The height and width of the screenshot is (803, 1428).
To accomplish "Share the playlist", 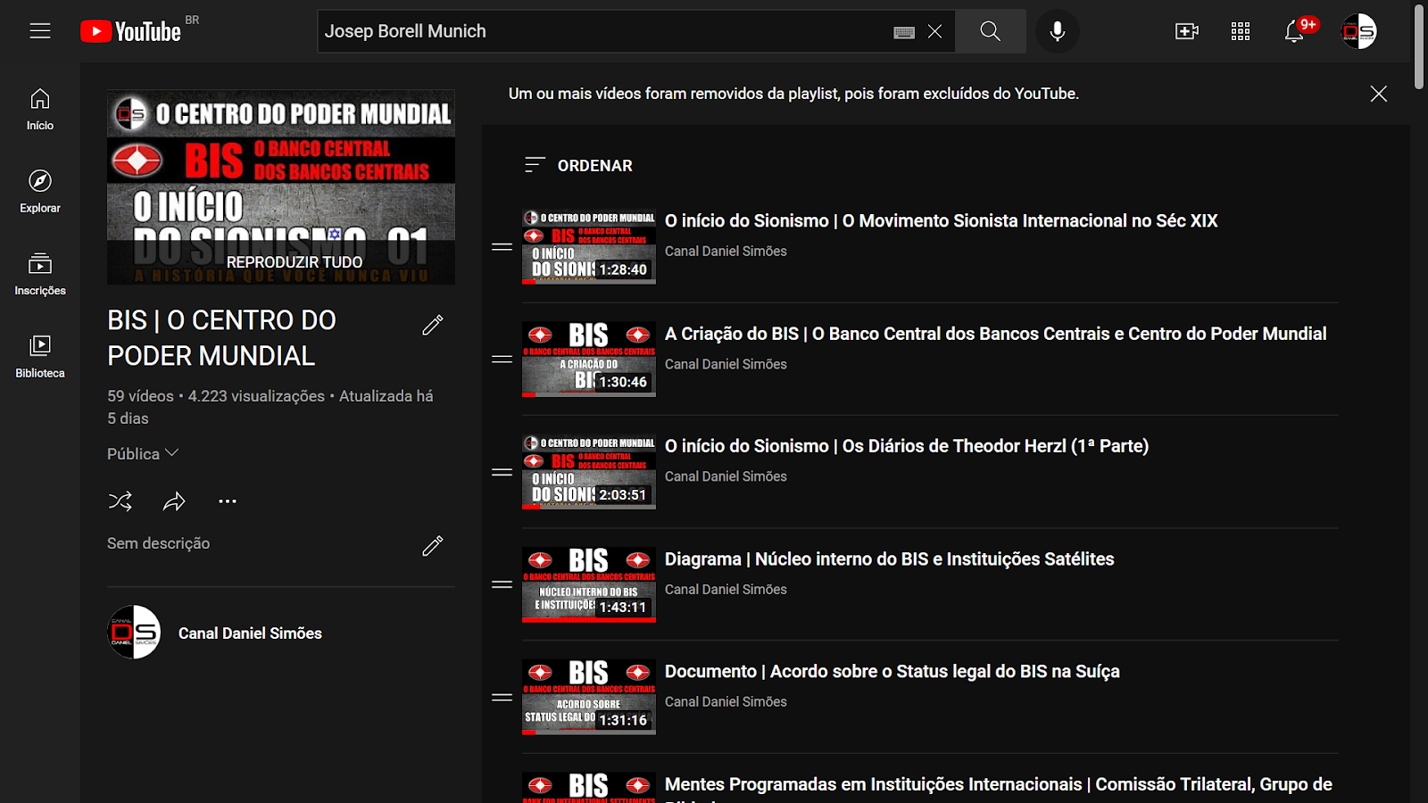I will point(174,501).
